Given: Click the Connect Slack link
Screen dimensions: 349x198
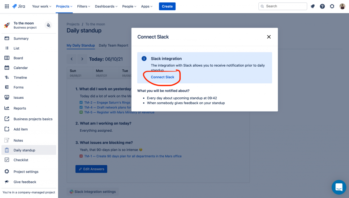Looking at the screenshot, I should pos(163,77).
